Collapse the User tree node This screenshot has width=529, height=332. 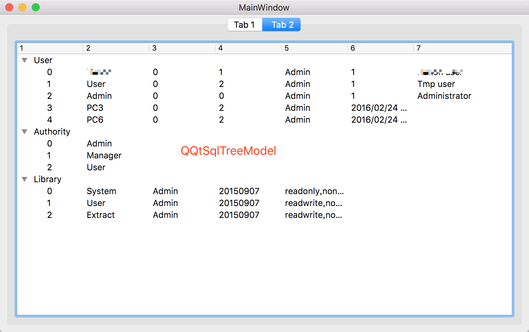24,60
